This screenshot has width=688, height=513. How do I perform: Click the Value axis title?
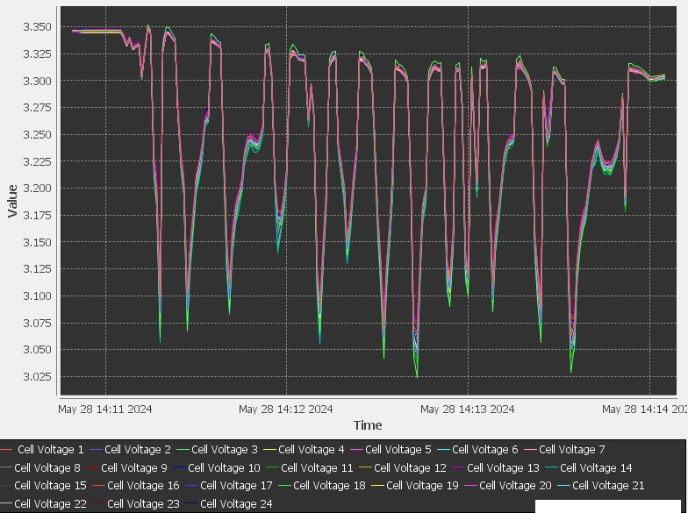point(12,201)
